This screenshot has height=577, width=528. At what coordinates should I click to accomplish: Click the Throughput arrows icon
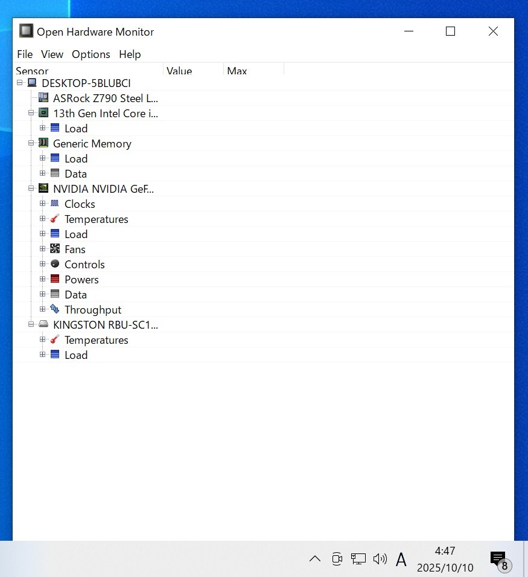click(55, 309)
